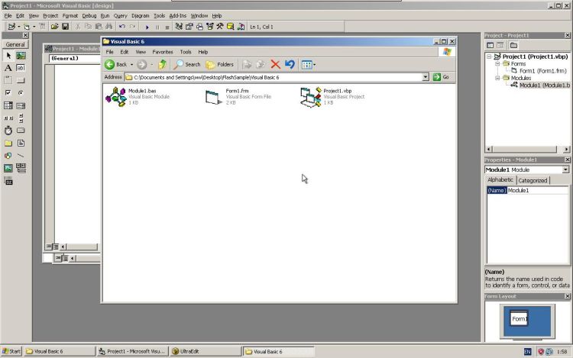Click the Up folder icon in Explorer

pos(162,65)
